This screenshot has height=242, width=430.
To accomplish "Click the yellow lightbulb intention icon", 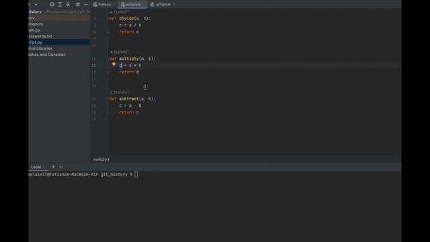I will pos(114,65).
